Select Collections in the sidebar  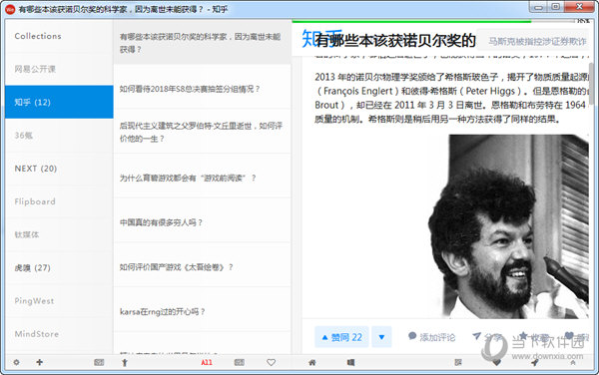point(59,36)
